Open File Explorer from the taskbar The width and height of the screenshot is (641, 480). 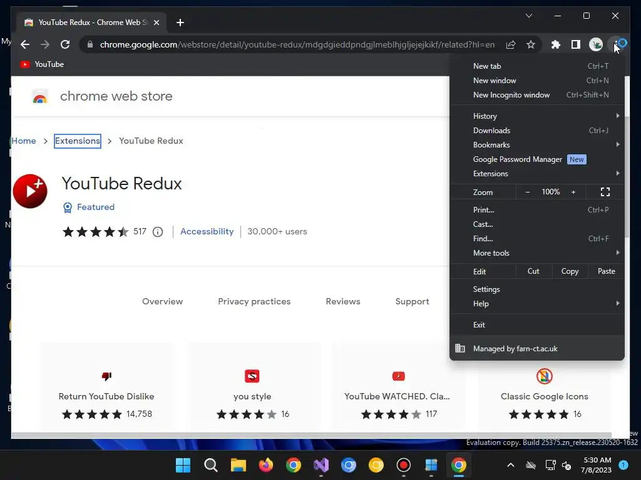(x=238, y=465)
